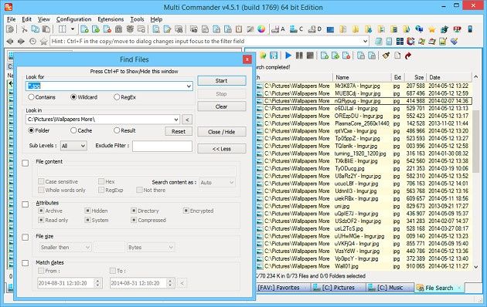The width and height of the screenshot is (487, 307).
Task: Open the Sub Levels dropdown
Action: pos(73,146)
